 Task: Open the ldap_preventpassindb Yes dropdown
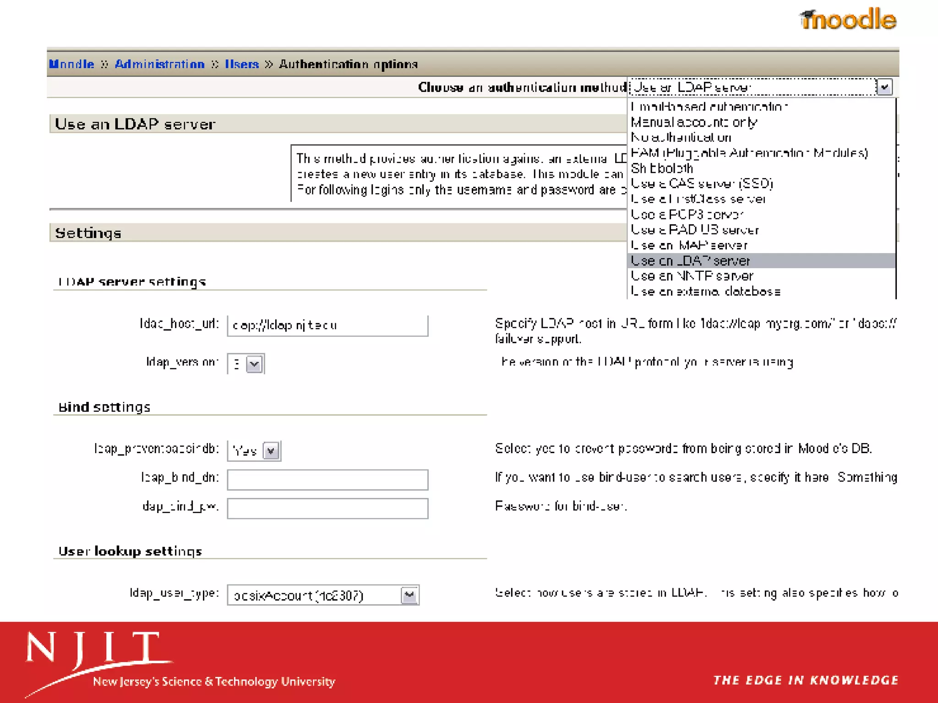click(254, 451)
